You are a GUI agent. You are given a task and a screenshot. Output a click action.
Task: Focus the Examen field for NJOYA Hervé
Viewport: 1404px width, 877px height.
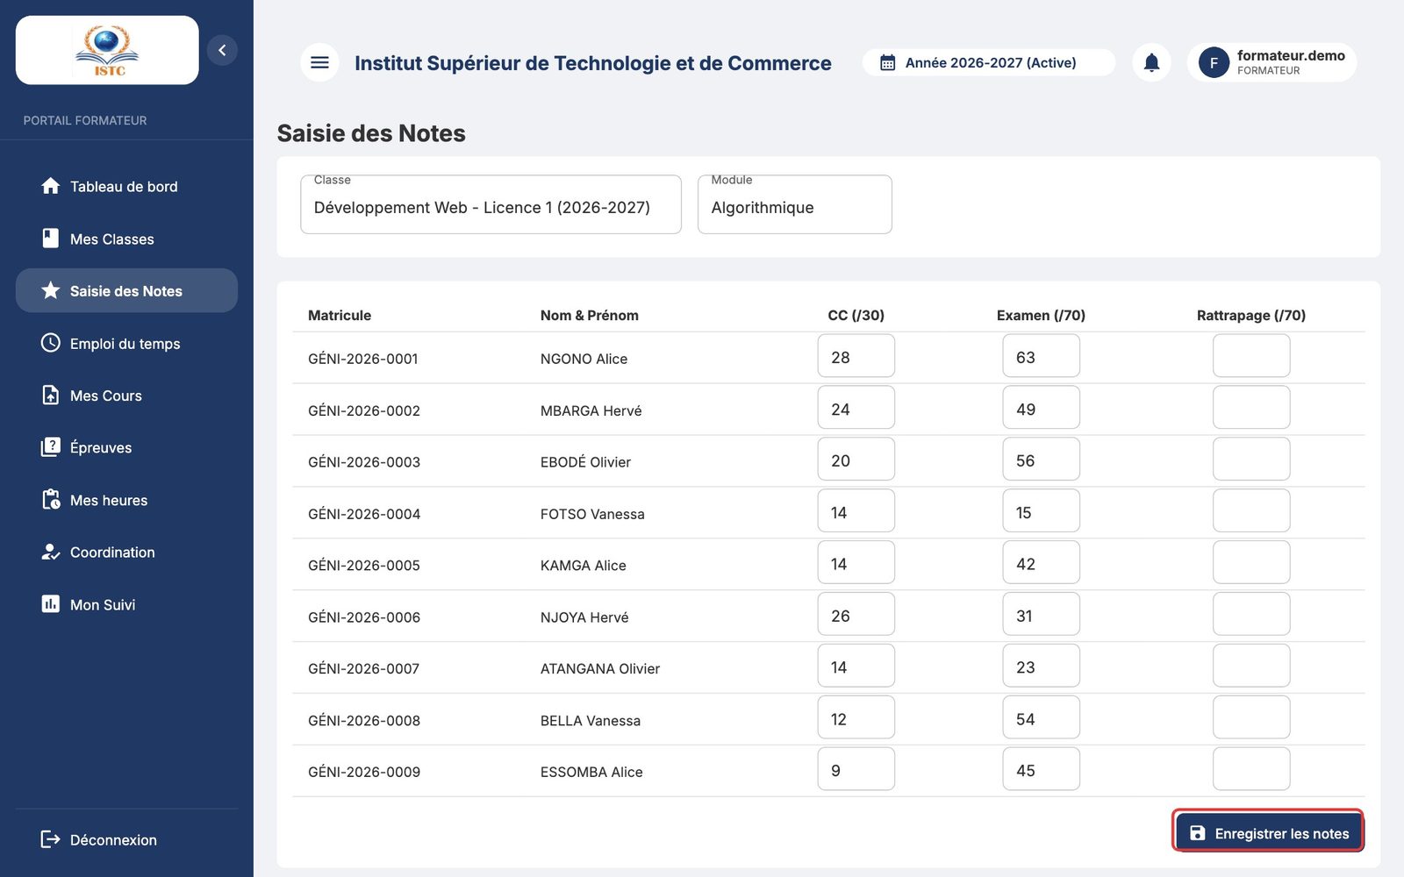pos(1042,615)
